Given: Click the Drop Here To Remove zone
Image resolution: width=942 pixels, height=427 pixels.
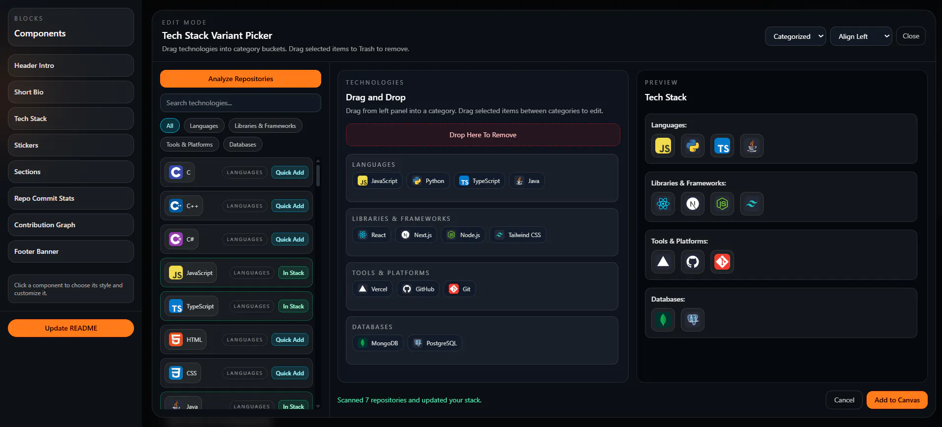Looking at the screenshot, I should coord(483,135).
